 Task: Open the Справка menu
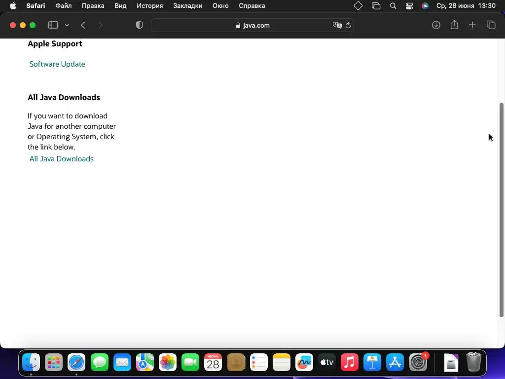[252, 6]
